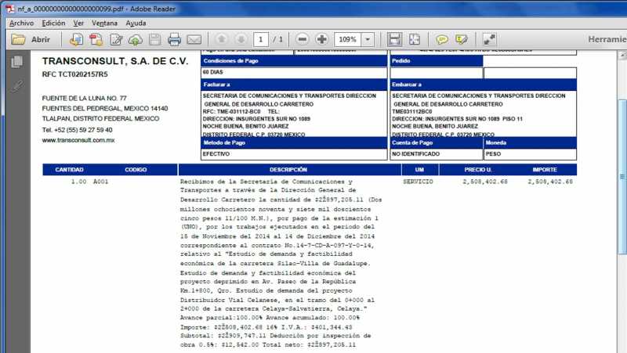Open the Ventana menu
Viewport: 627px width, 353px height.
coord(105,23)
